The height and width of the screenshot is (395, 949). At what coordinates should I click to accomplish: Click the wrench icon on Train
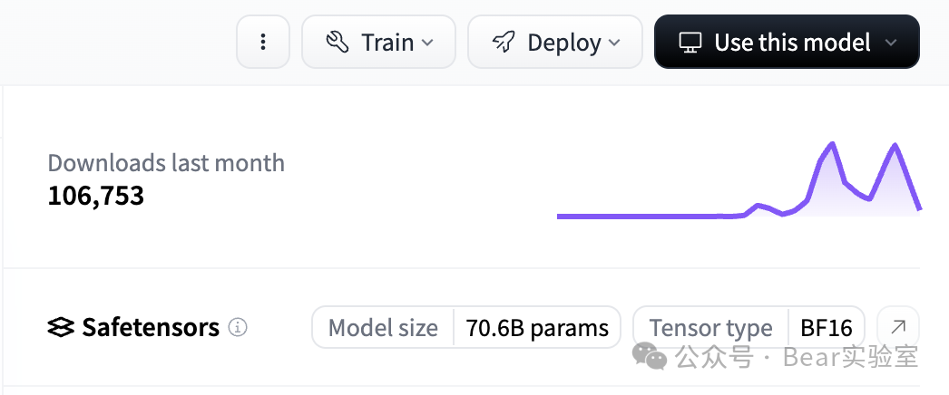[x=338, y=43]
